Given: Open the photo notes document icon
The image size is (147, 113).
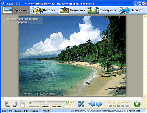Looking at the screenshot, I should tap(22, 104).
